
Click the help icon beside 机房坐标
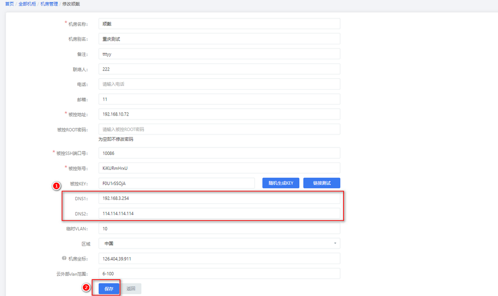pos(64,259)
